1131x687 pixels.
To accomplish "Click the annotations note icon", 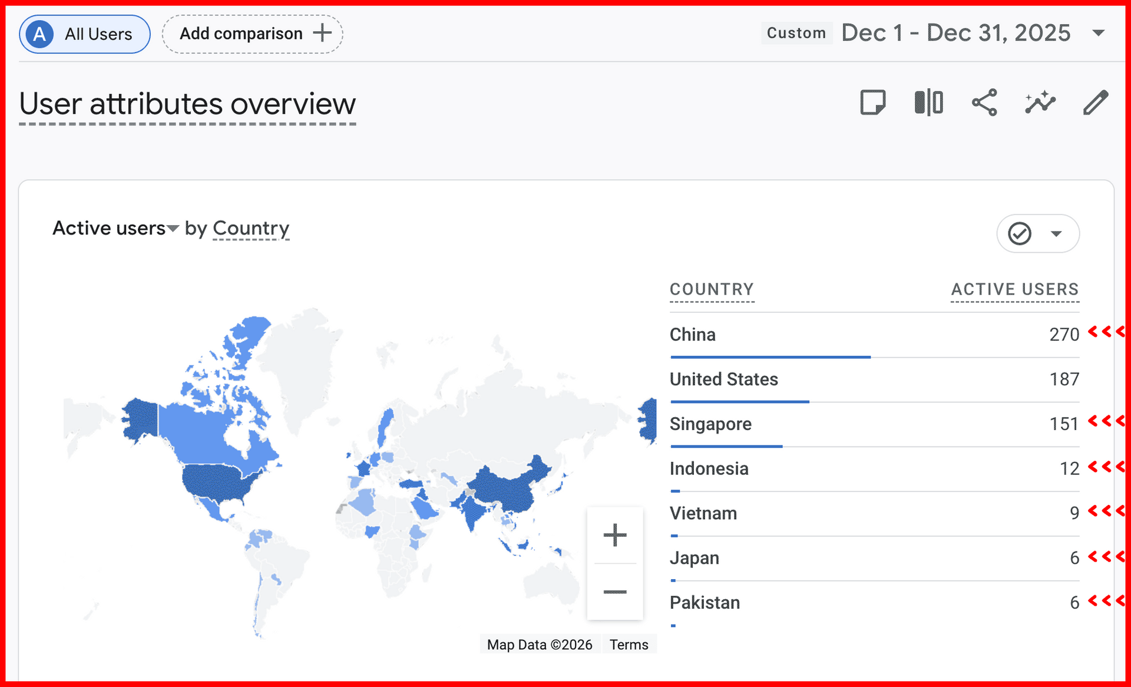I will tap(872, 103).
